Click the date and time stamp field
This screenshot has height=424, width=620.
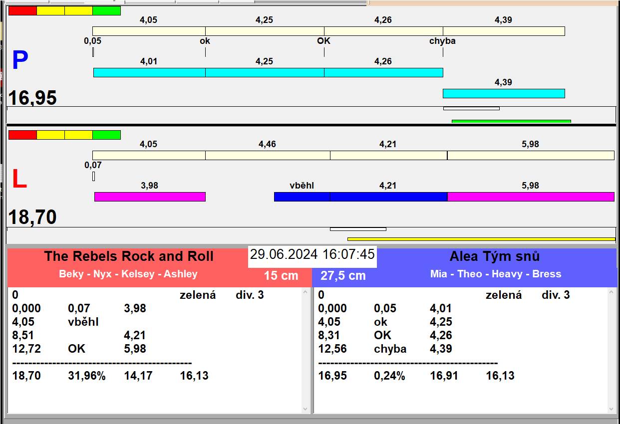pos(312,254)
